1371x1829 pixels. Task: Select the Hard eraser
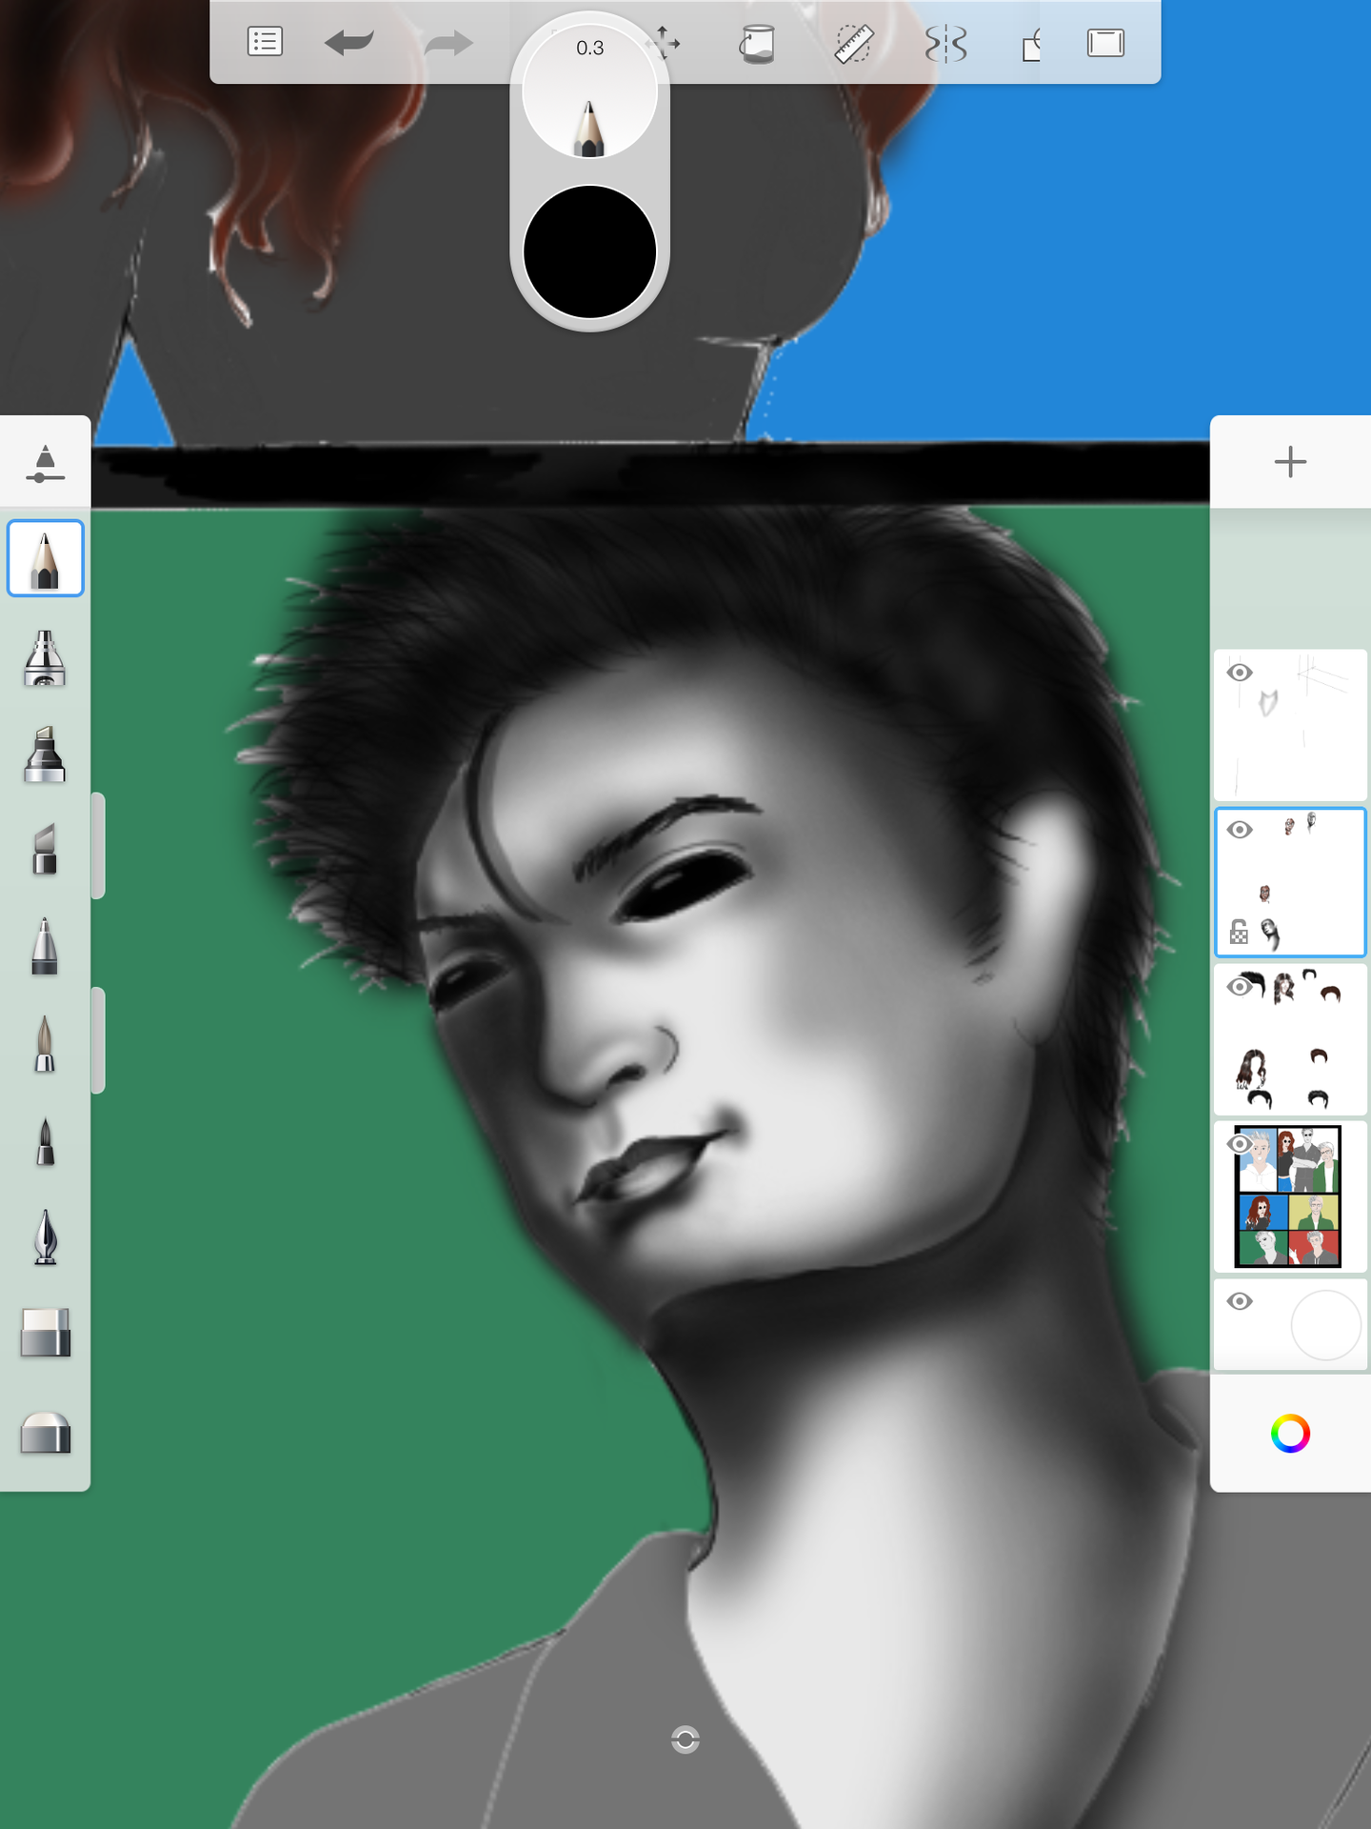pos(45,1333)
